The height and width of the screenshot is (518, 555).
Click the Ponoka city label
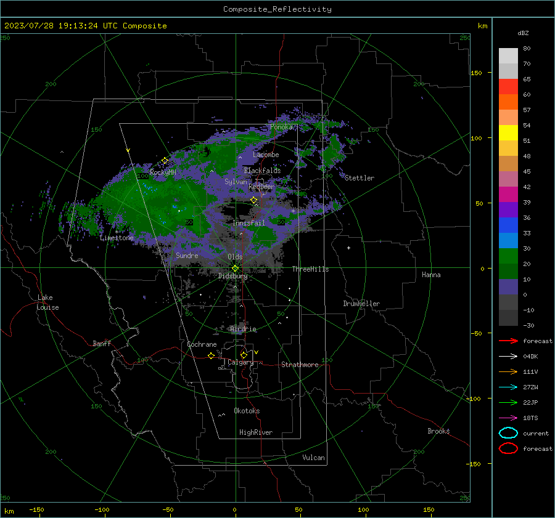[282, 127]
